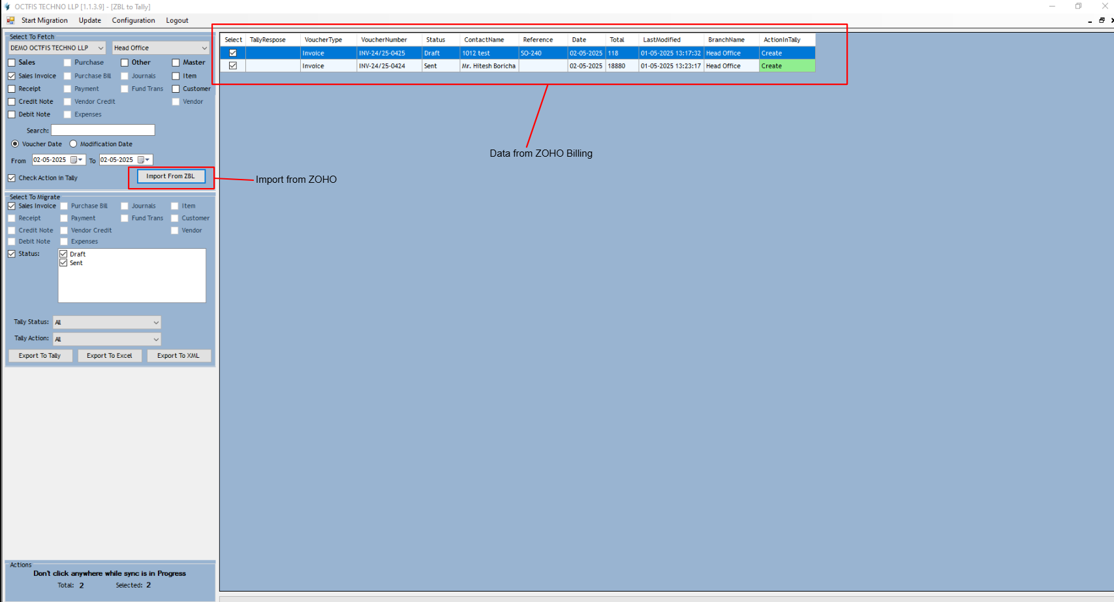Click the inner window minimize icon
The image size is (1114, 602).
click(1090, 21)
